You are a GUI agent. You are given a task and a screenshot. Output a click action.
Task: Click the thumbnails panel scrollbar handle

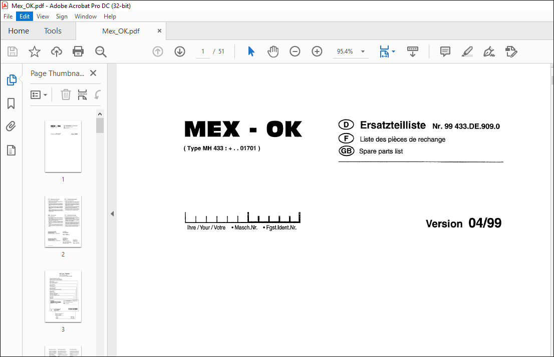click(x=100, y=125)
